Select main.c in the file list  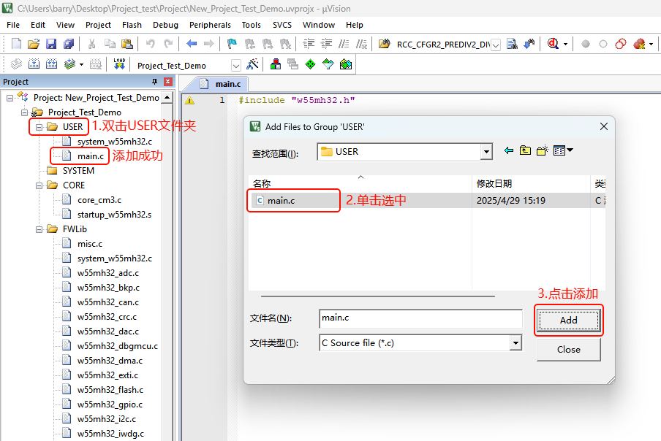(x=280, y=201)
